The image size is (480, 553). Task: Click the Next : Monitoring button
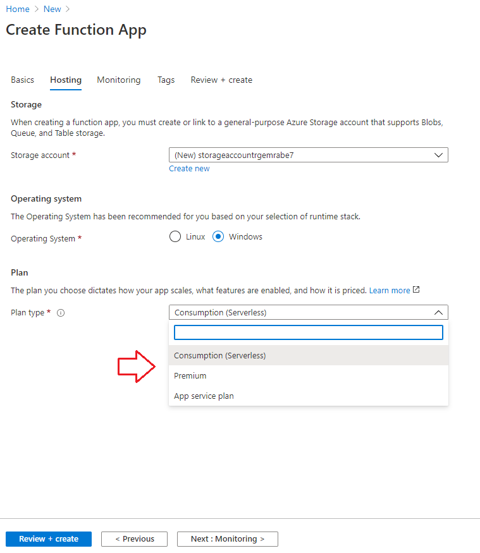228,539
